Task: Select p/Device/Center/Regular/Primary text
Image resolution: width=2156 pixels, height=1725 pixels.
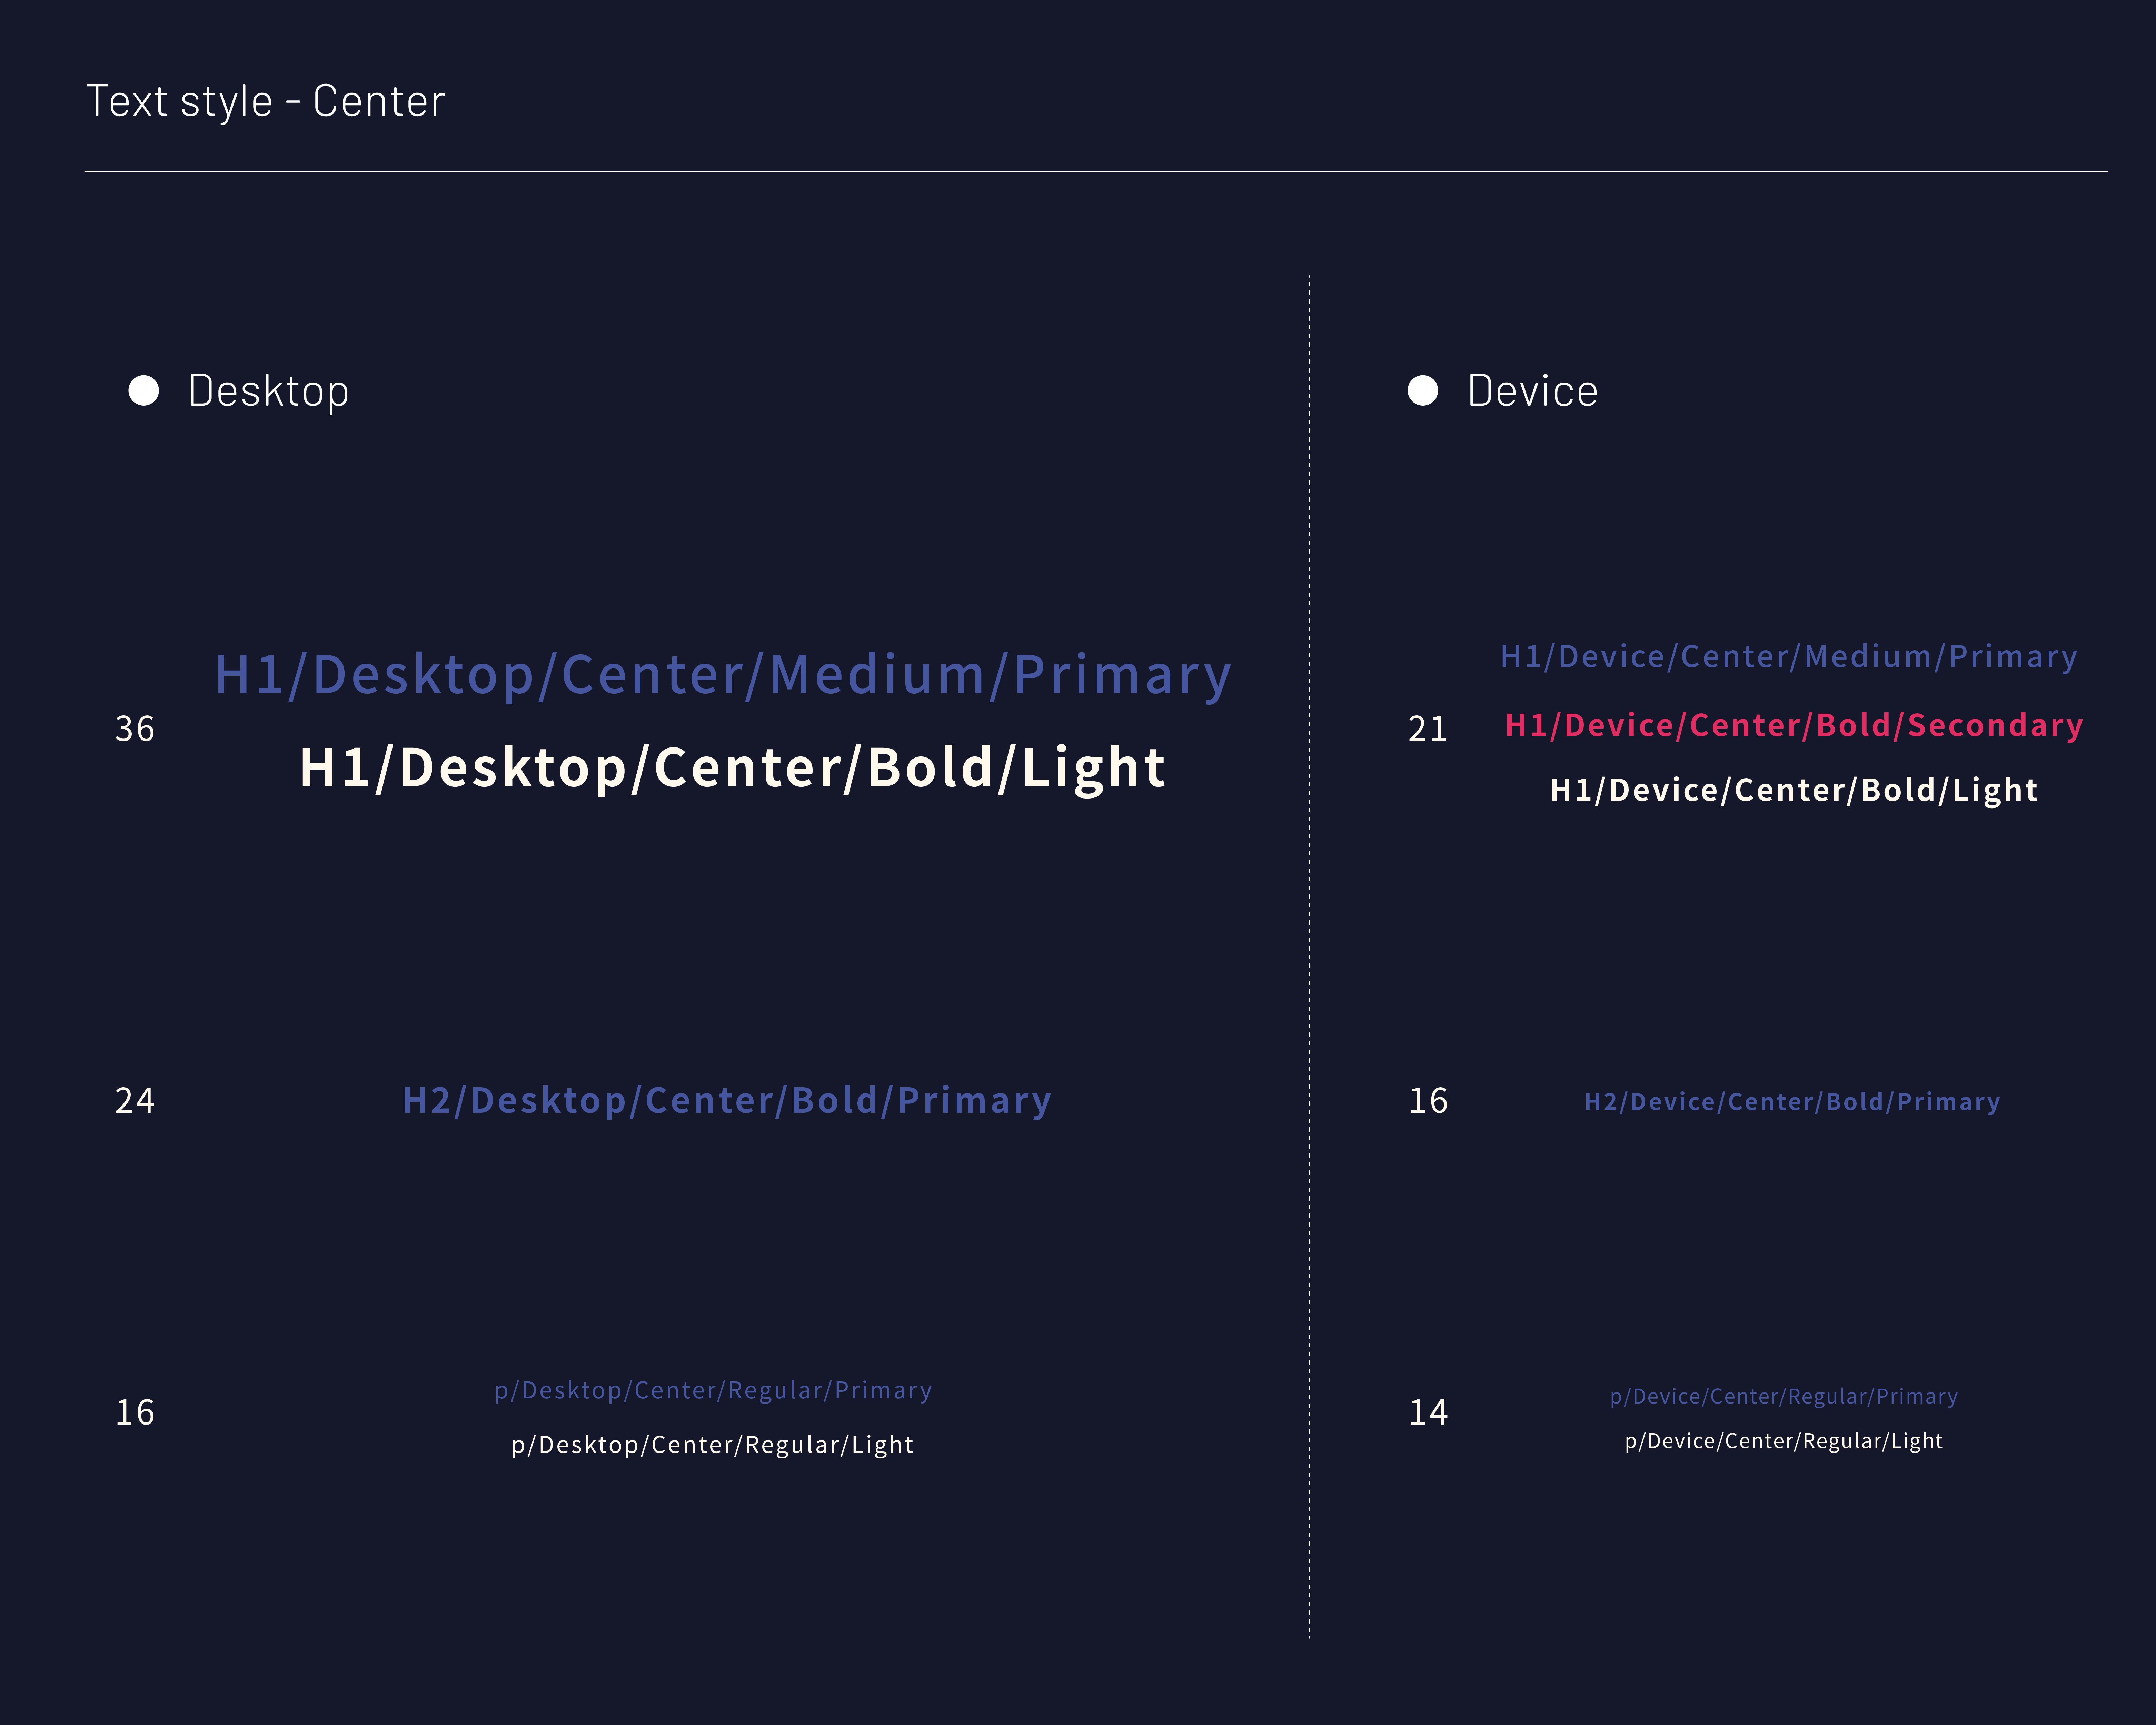Action: 1783,1396
